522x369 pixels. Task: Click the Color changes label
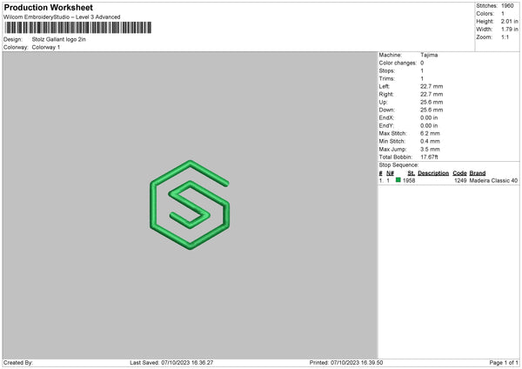pos(398,63)
